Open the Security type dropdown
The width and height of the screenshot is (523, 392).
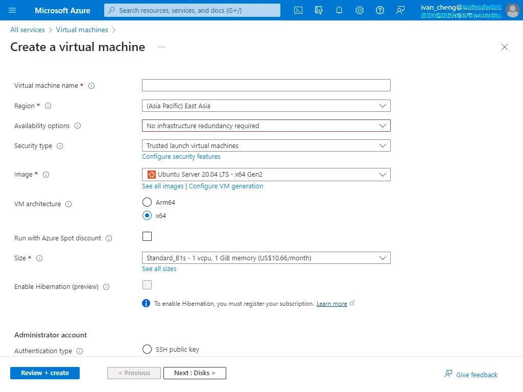click(266, 145)
